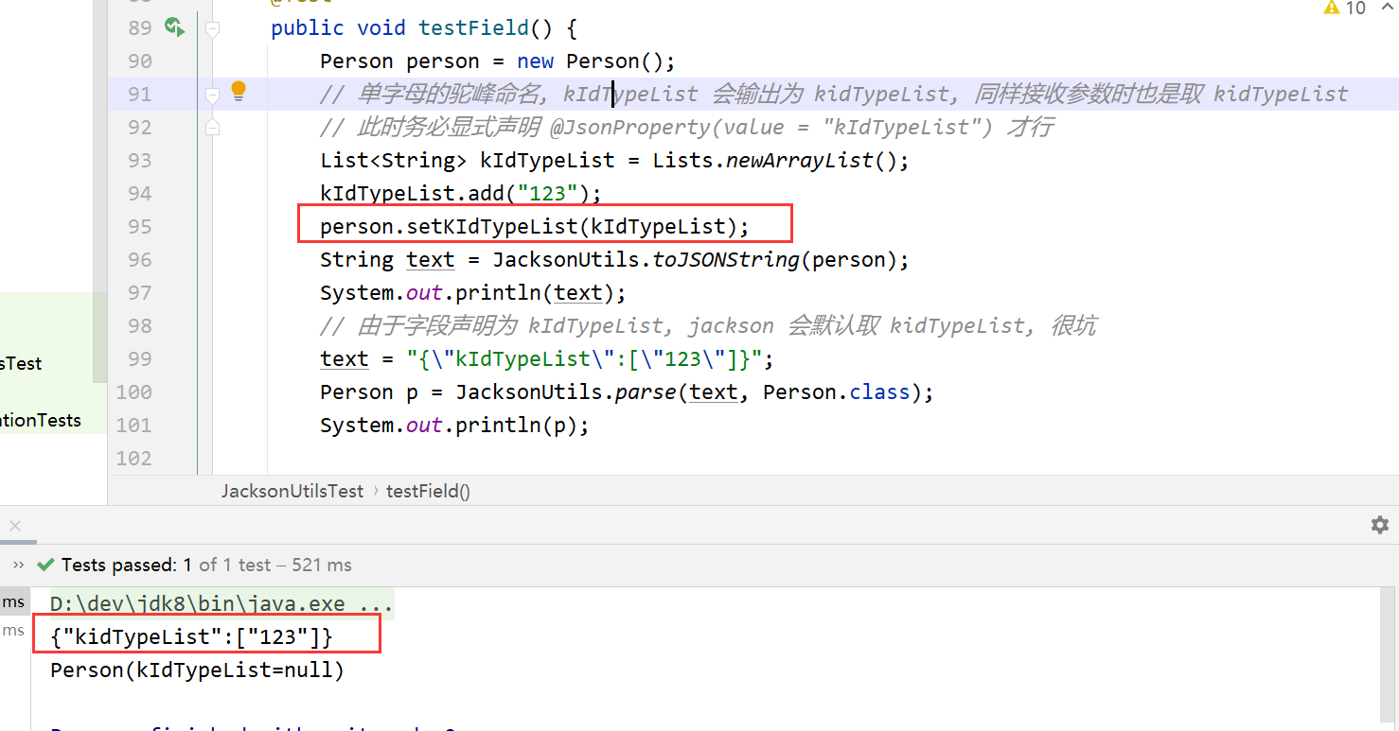Select the tree row ending in "ationTests"
Image resolution: width=1399 pixels, height=731 pixels.
pyautogui.click(x=53, y=420)
